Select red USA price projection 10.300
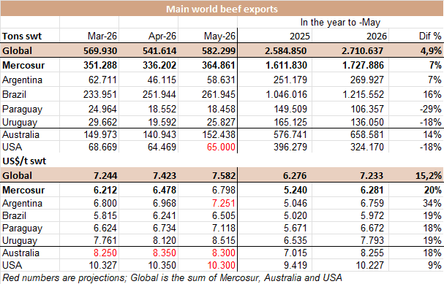This screenshot has width=444, height=284. 221,265
